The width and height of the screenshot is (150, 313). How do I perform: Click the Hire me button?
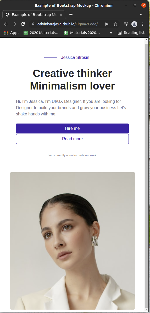point(72,128)
